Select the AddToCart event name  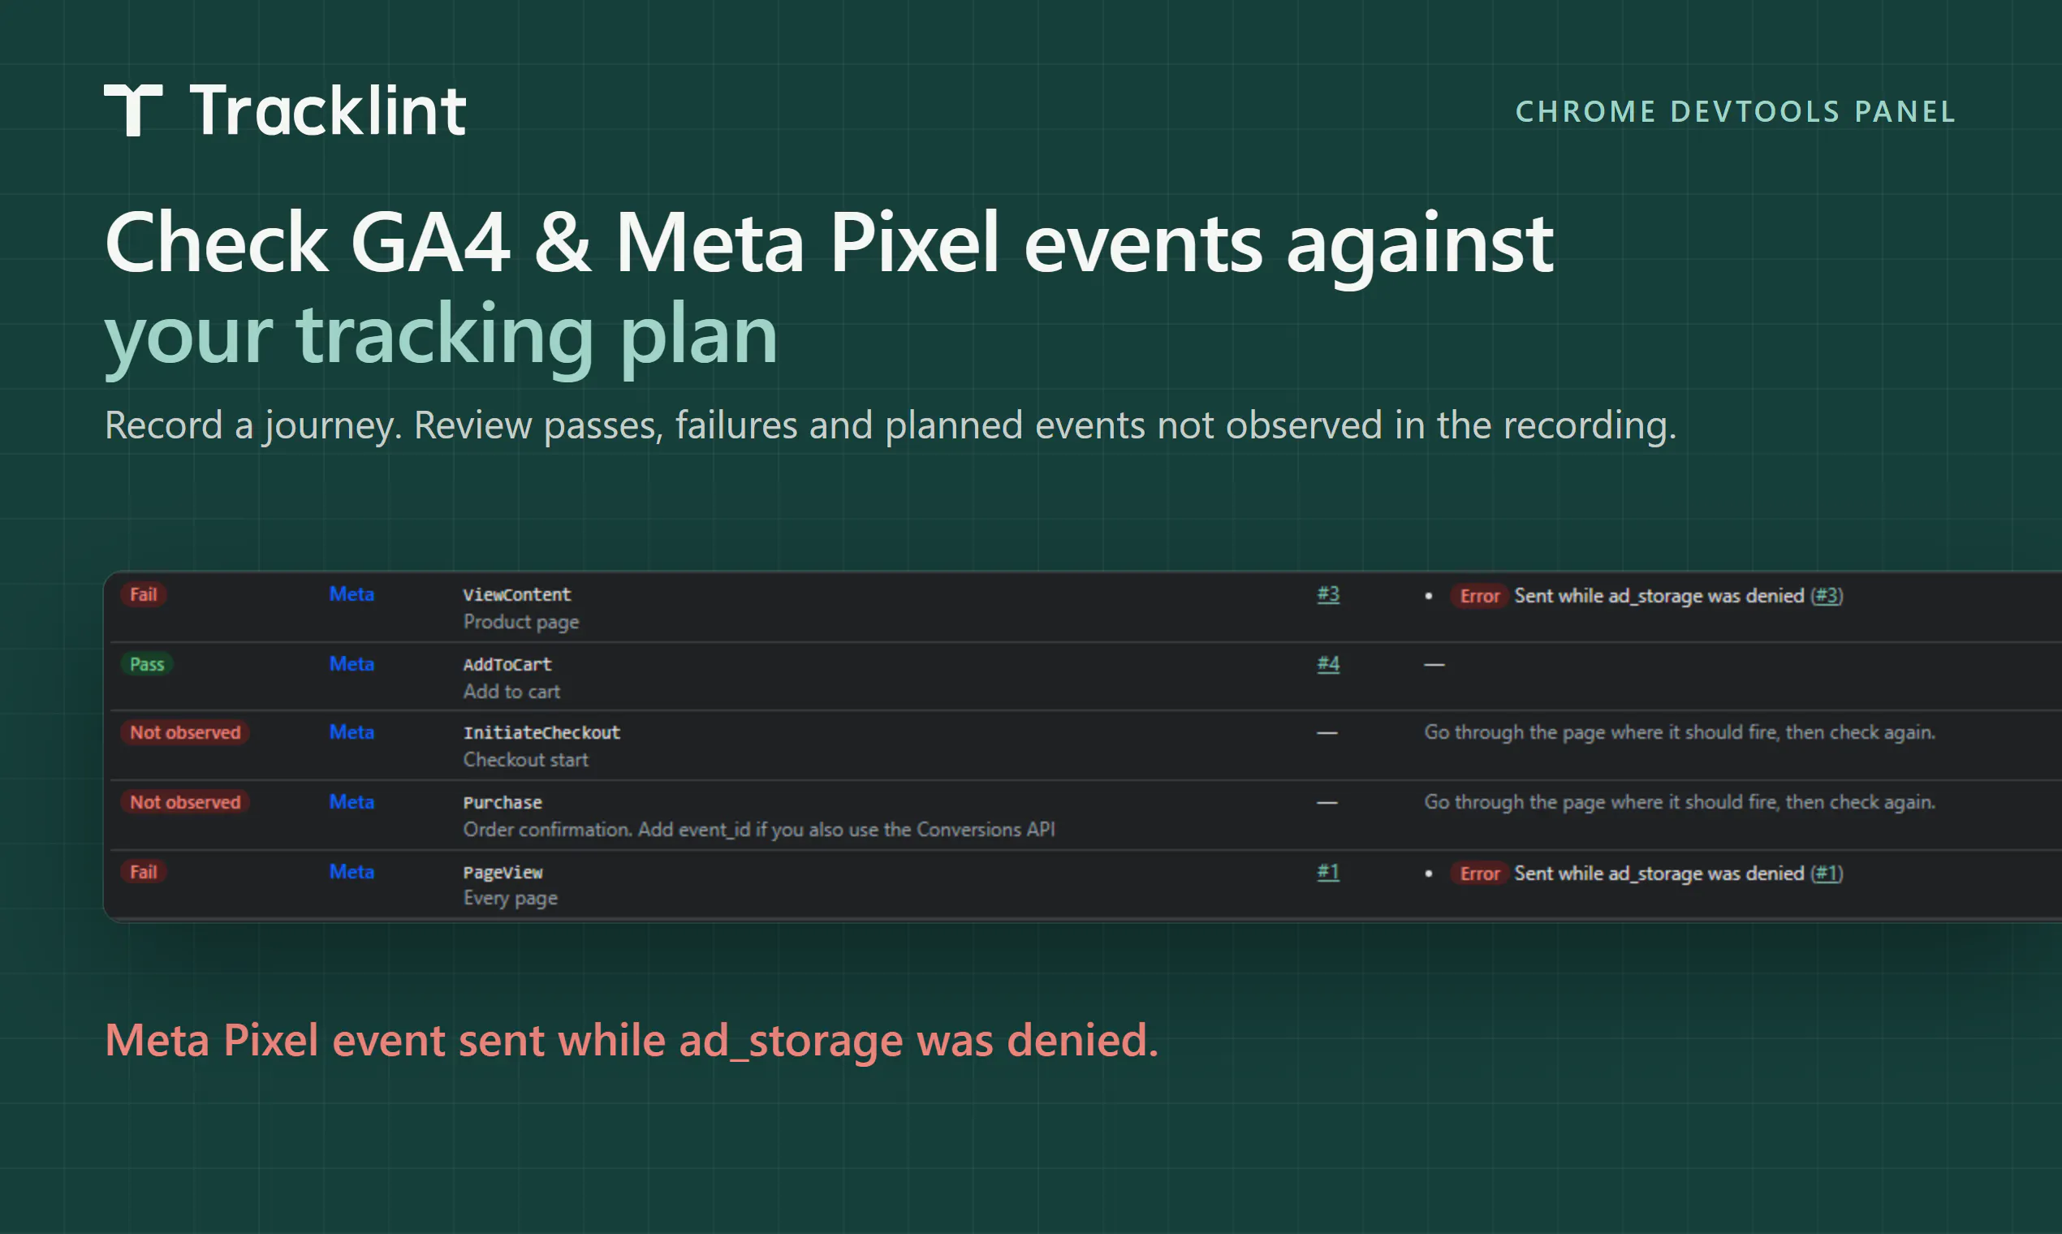pyautogui.click(x=507, y=665)
